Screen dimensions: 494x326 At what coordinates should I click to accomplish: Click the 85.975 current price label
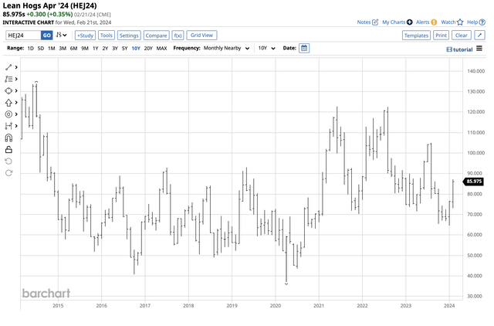473,182
